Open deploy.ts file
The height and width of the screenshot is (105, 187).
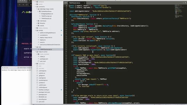43,40
